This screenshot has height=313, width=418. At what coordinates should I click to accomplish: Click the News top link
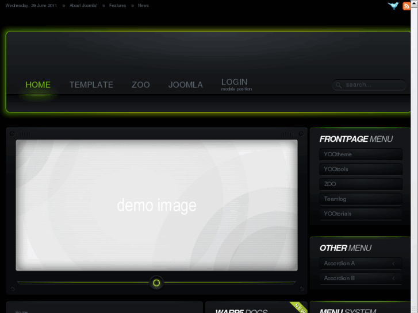tap(143, 5)
